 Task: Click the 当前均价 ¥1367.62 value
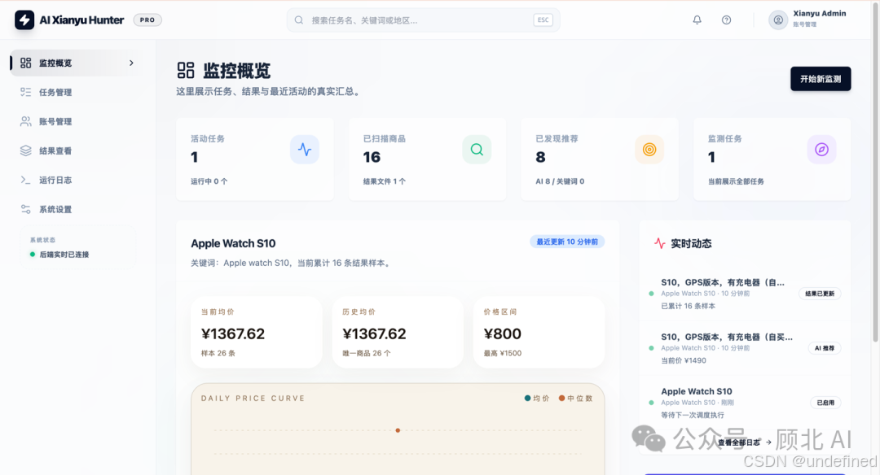(233, 333)
